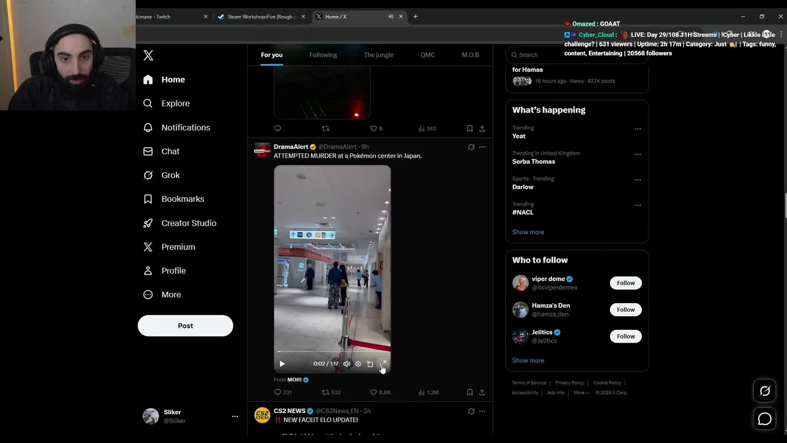The width and height of the screenshot is (787, 443).
Task: Follow Hamza's Den
Action: pyautogui.click(x=626, y=309)
